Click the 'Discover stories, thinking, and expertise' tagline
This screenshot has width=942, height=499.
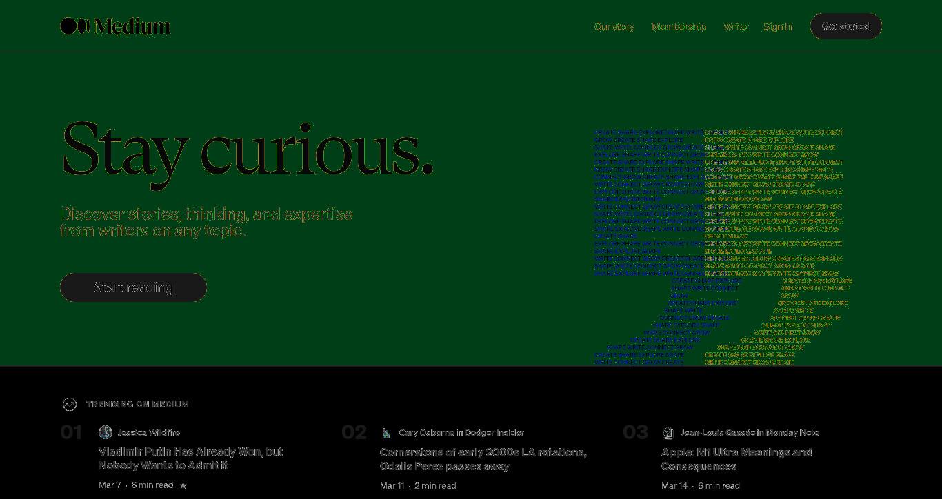point(207,223)
